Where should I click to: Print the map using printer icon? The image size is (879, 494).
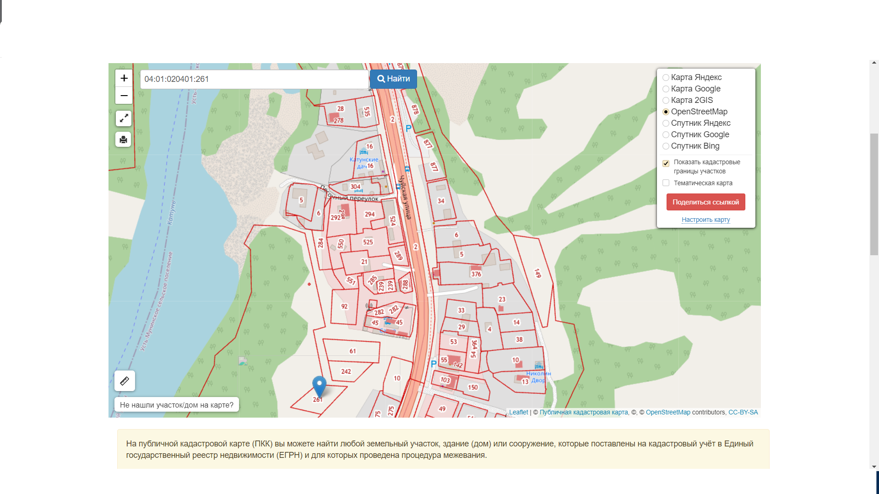[x=124, y=140]
